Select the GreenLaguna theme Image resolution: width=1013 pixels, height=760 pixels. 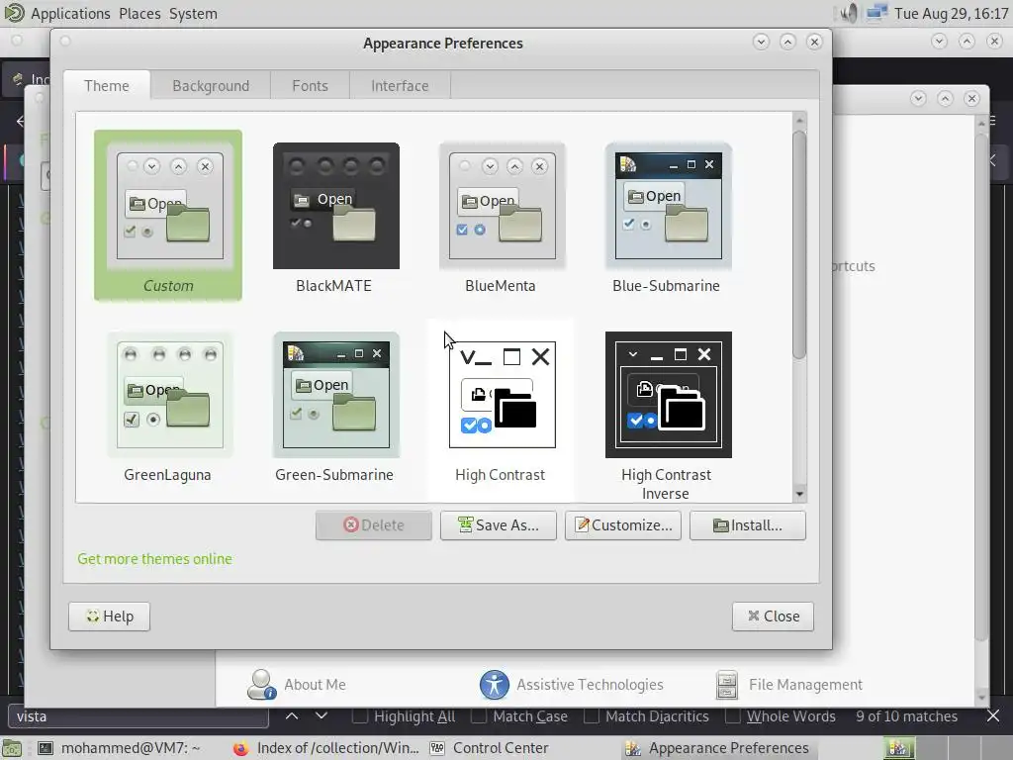tap(169, 407)
